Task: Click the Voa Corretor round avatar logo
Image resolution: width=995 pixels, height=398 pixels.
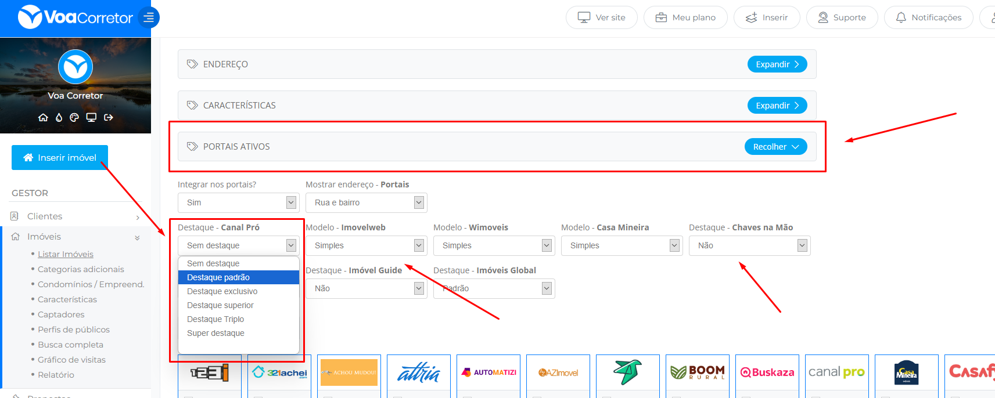Action: [x=76, y=67]
